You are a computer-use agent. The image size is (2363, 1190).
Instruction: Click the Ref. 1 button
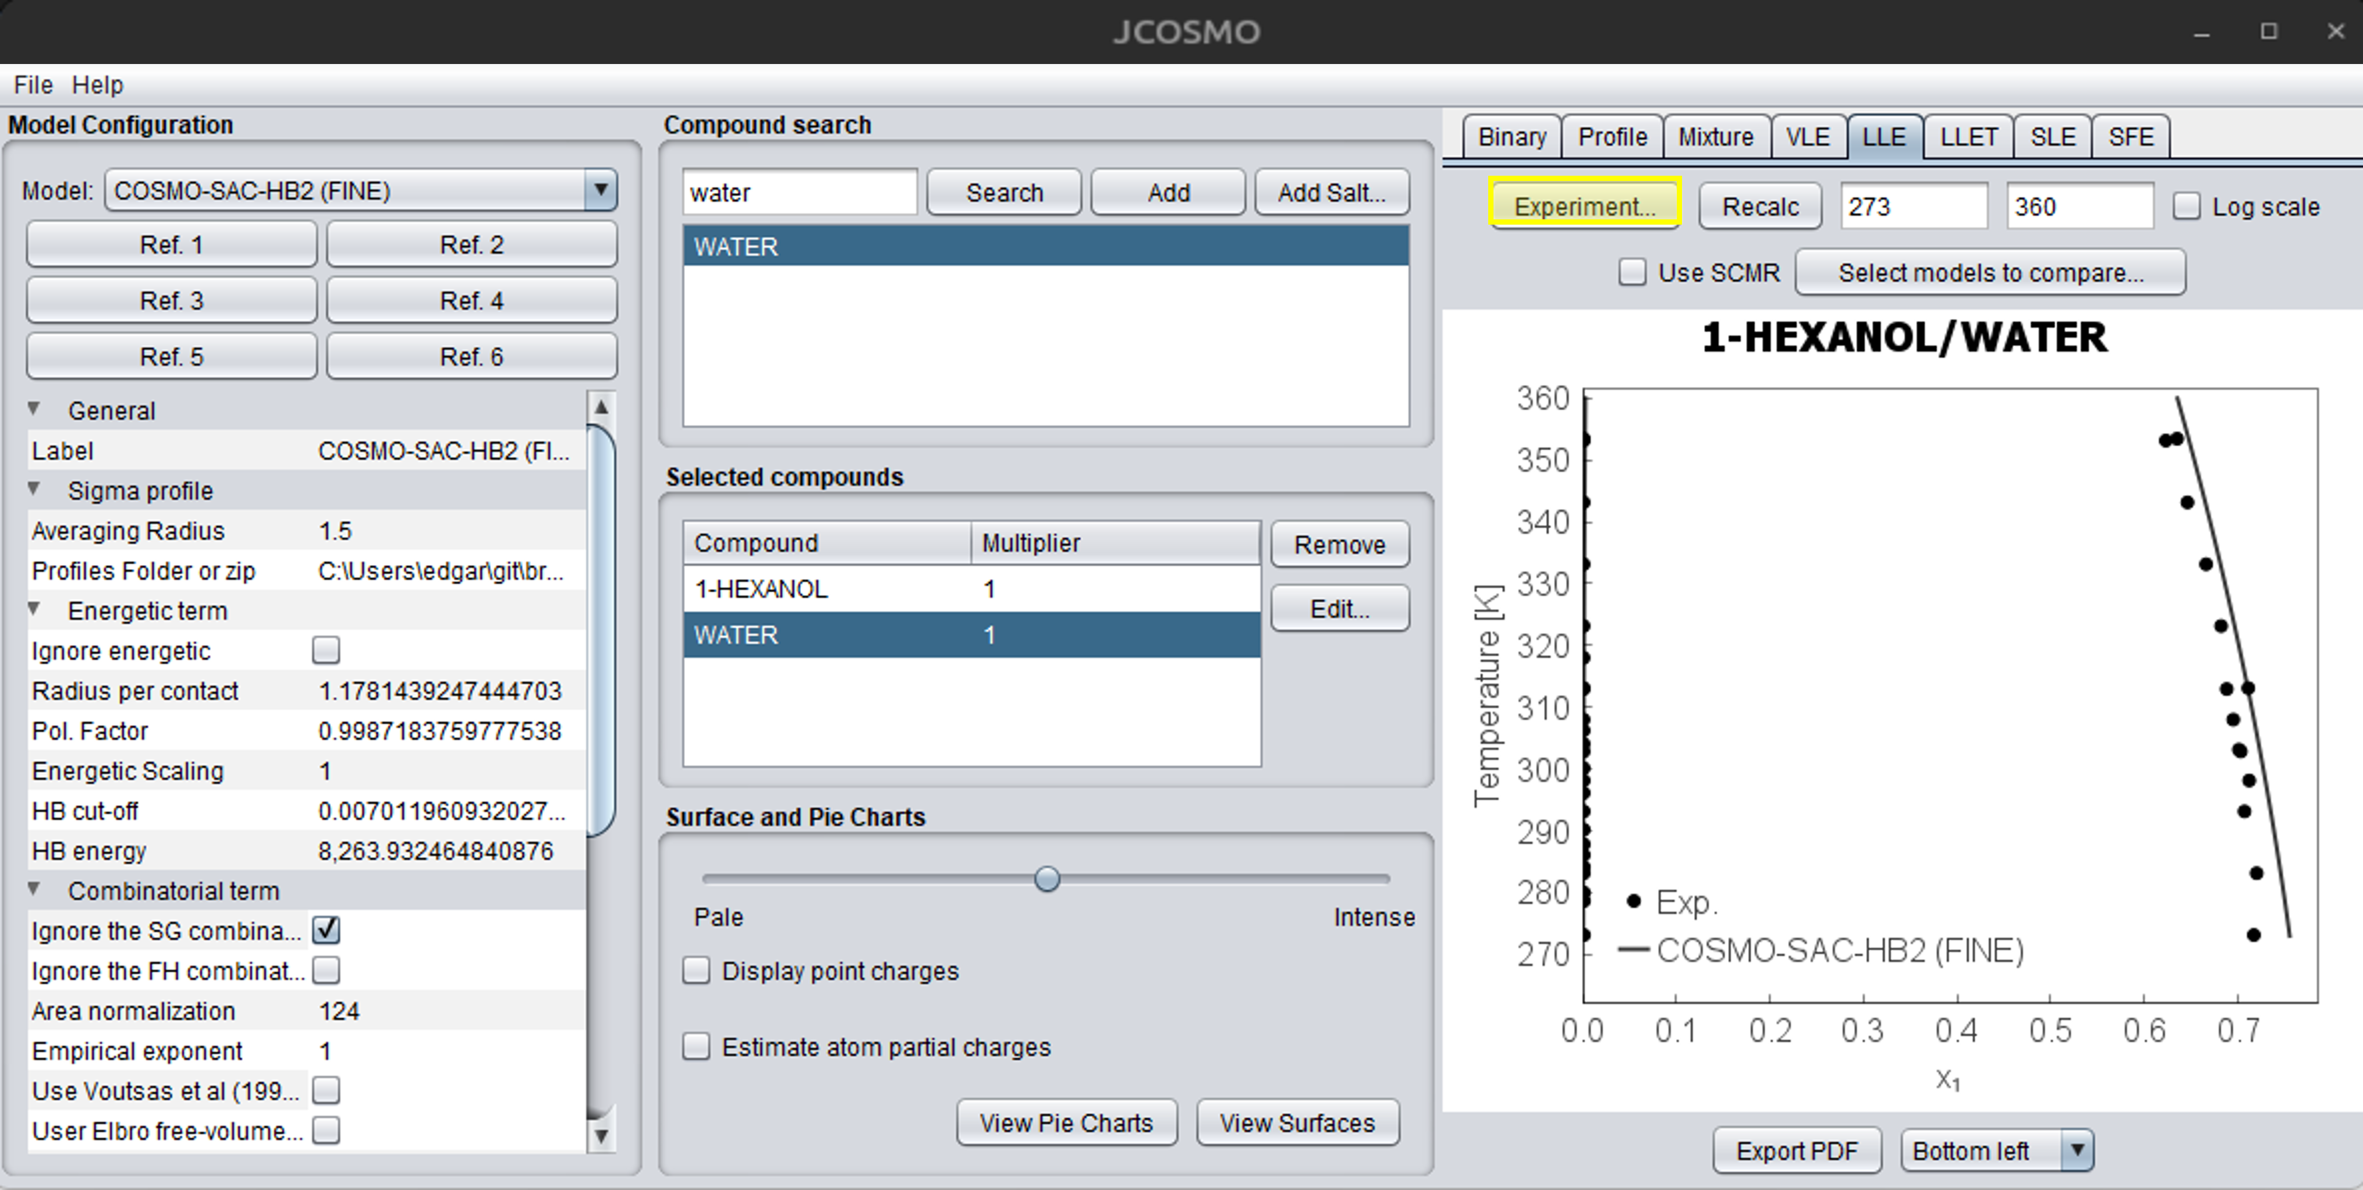coord(172,245)
